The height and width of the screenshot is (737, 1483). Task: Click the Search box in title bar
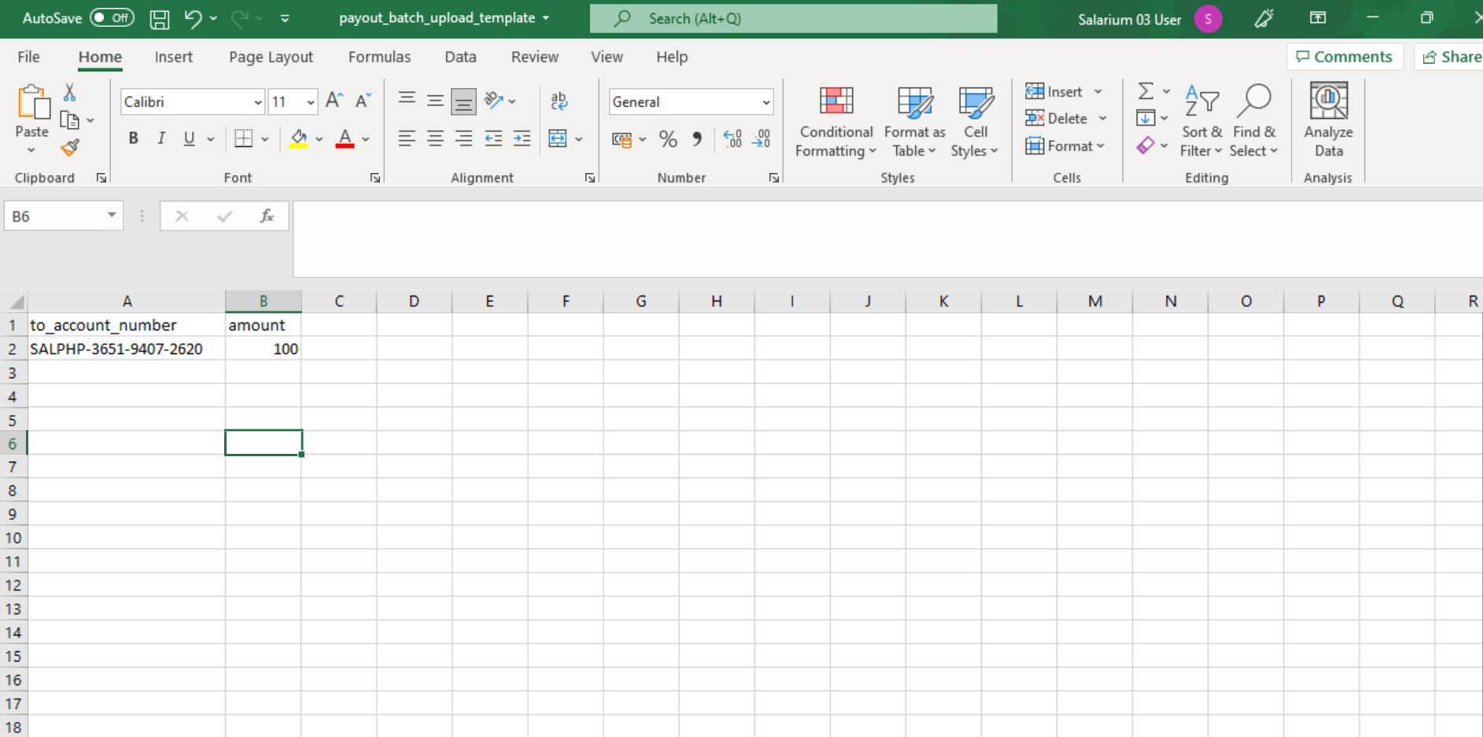tap(793, 18)
